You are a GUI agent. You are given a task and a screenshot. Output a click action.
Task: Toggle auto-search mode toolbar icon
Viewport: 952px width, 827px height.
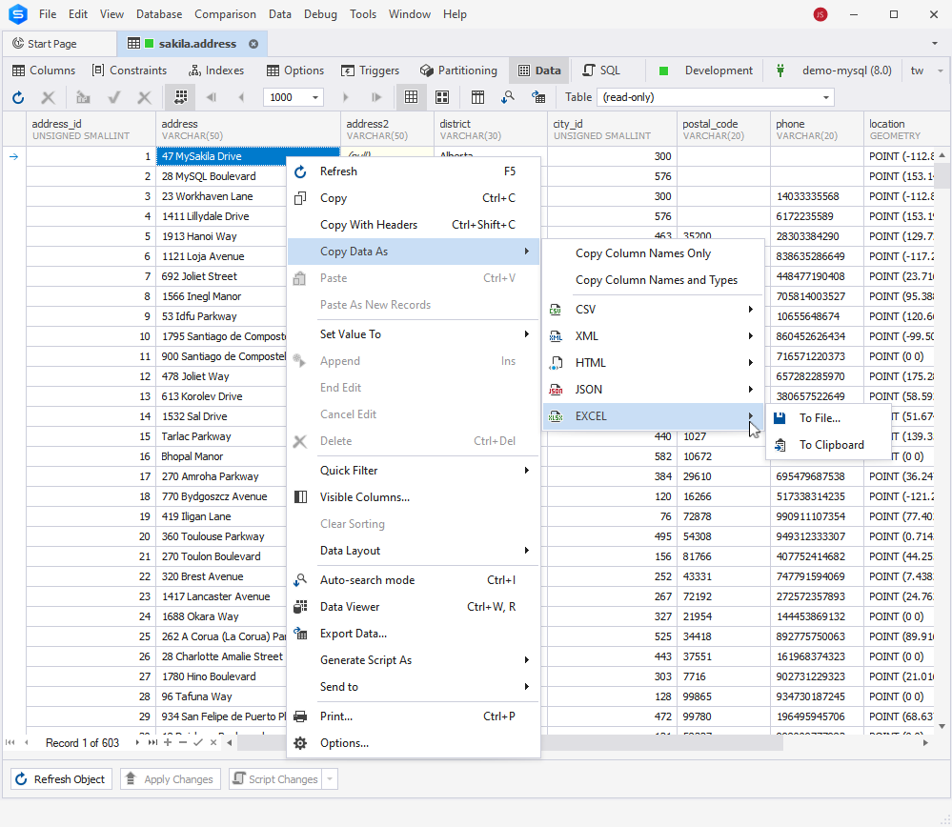coord(508,97)
